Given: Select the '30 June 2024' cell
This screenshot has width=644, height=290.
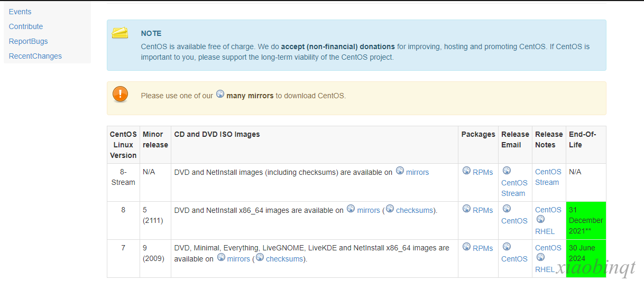Looking at the screenshot, I should click(x=586, y=258).
